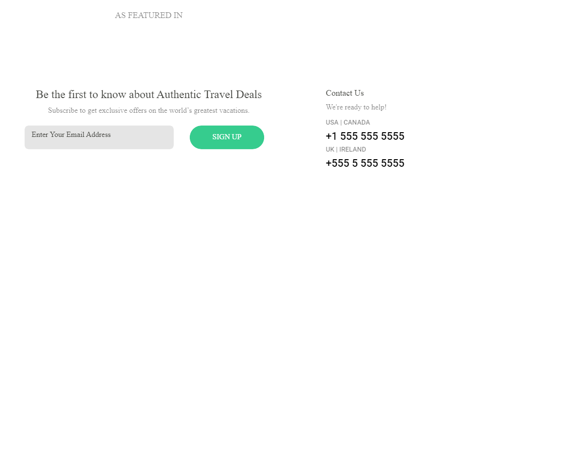Viewport: 568px width, 451px height.
Task: Click the UK | IRELAND region label
Action: click(346, 149)
